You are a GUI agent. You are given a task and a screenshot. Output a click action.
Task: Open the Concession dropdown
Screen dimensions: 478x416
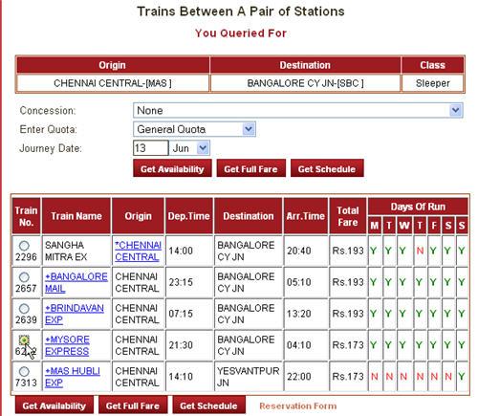point(298,110)
